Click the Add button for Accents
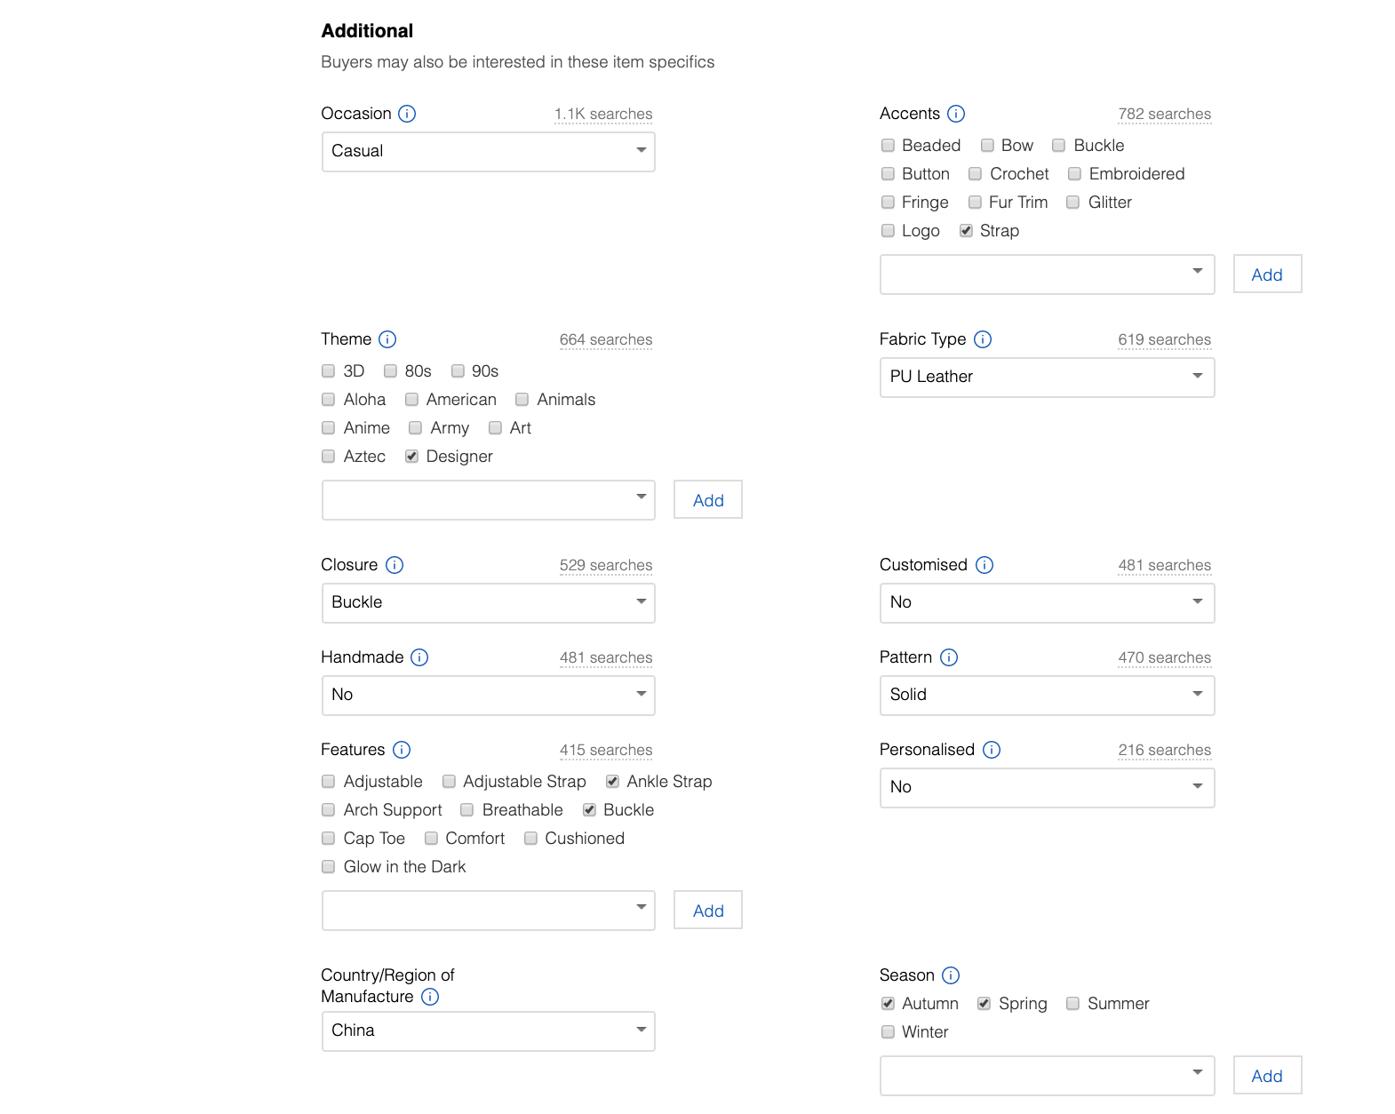The image size is (1395, 1114). tap(1266, 275)
